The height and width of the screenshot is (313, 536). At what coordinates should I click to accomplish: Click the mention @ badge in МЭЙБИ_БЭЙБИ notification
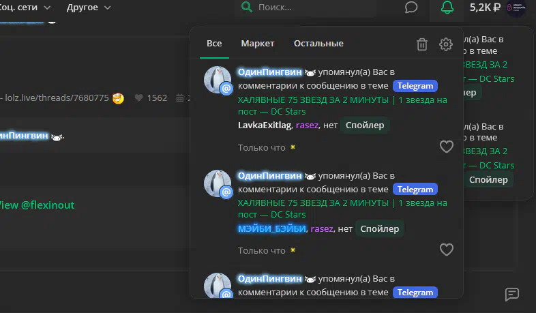(226, 192)
